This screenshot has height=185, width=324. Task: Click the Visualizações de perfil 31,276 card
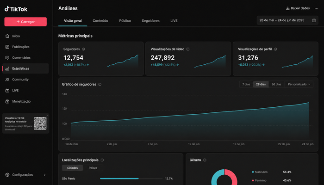(x=275, y=59)
